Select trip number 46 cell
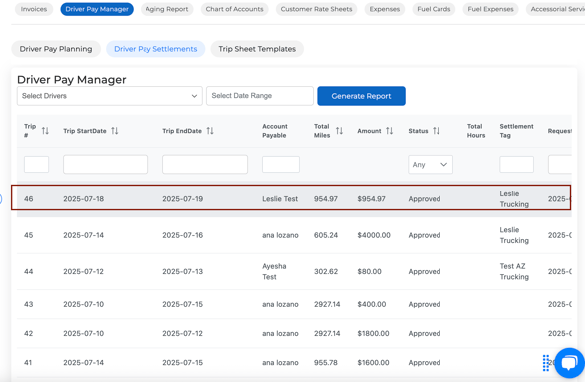 tap(29, 199)
